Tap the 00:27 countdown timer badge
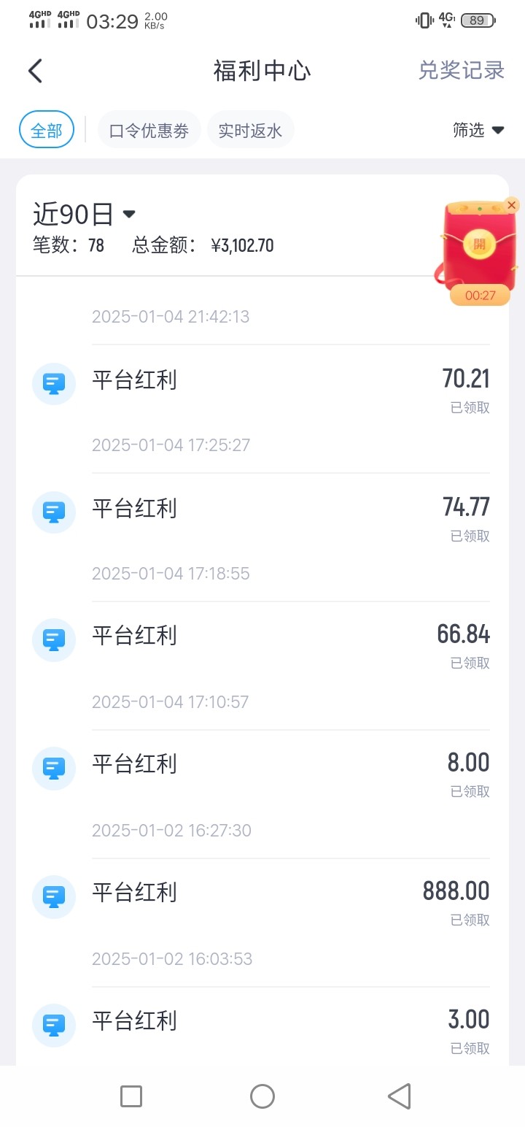The height and width of the screenshot is (1127, 525). [x=480, y=296]
